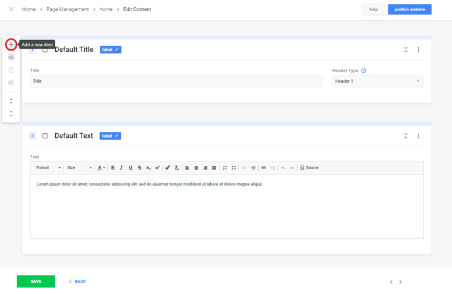452x294 pixels.
Task: Insert a numbered list
Action: (225, 167)
